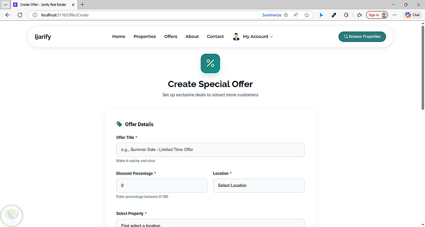The height and width of the screenshot is (227, 425).
Task: View site information icon in address bar
Action: pos(35,15)
